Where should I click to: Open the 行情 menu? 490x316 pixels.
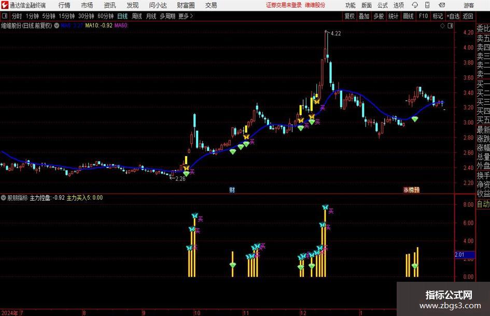[x=64, y=5]
